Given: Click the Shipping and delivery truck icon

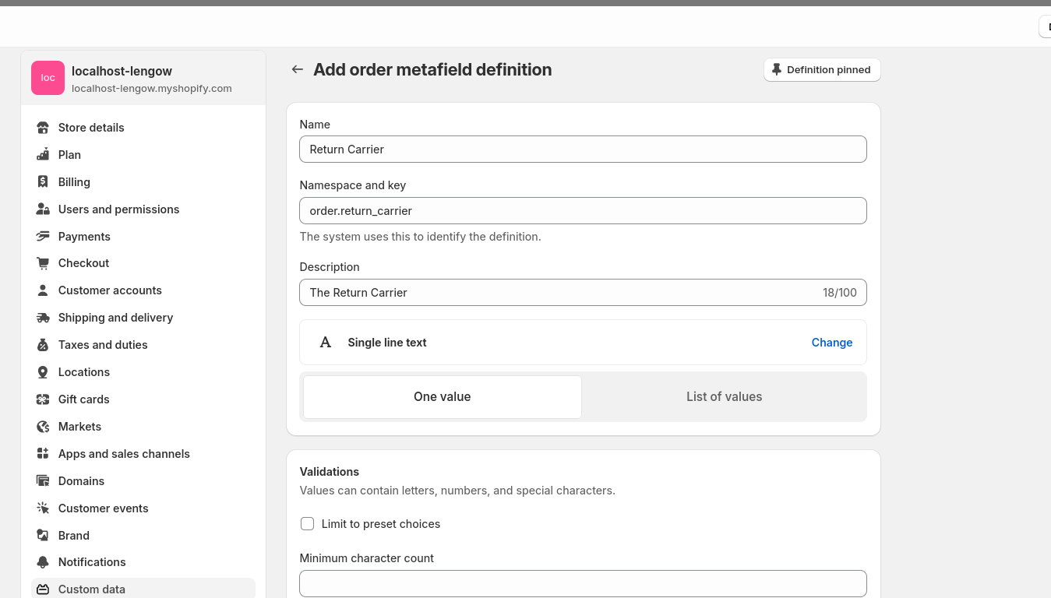Looking at the screenshot, I should [x=43, y=318].
